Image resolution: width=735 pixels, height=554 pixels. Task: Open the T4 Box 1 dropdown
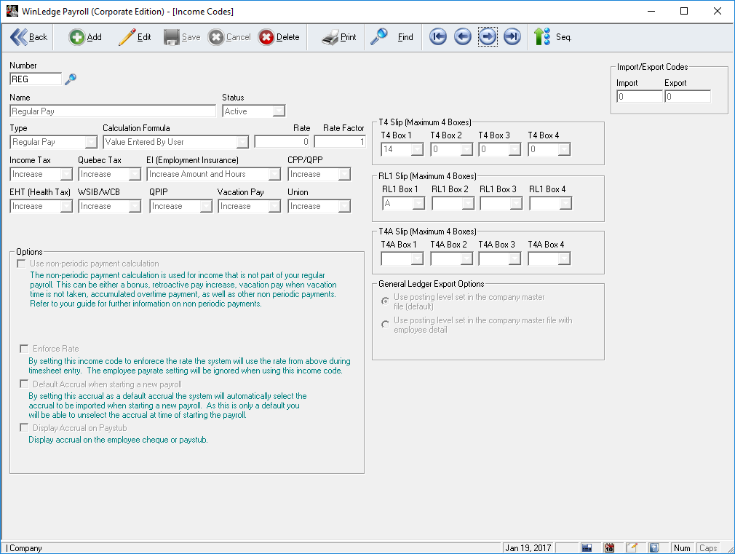coord(417,149)
